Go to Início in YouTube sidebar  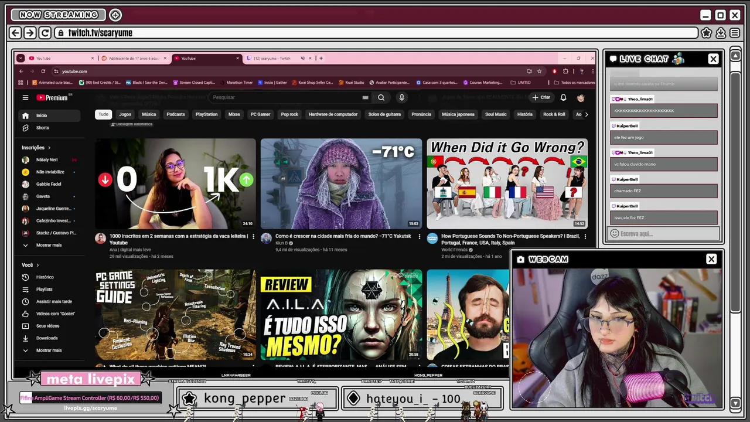[49, 115]
